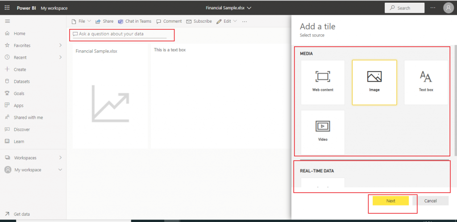The width and height of the screenshot is (457, 222).
Task: Open the Home link
Action: coord(20,33)
